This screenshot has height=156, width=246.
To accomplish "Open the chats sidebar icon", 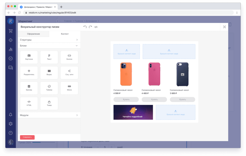I will pyautogui.click(x=11, y=68).
